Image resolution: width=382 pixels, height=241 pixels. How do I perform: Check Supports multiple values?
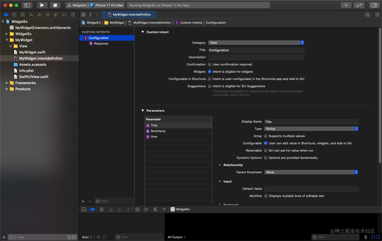pos(266,136)
